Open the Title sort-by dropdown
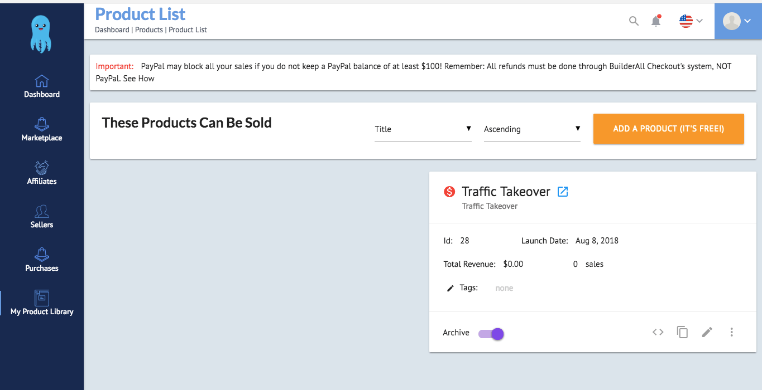 [423, 129]
